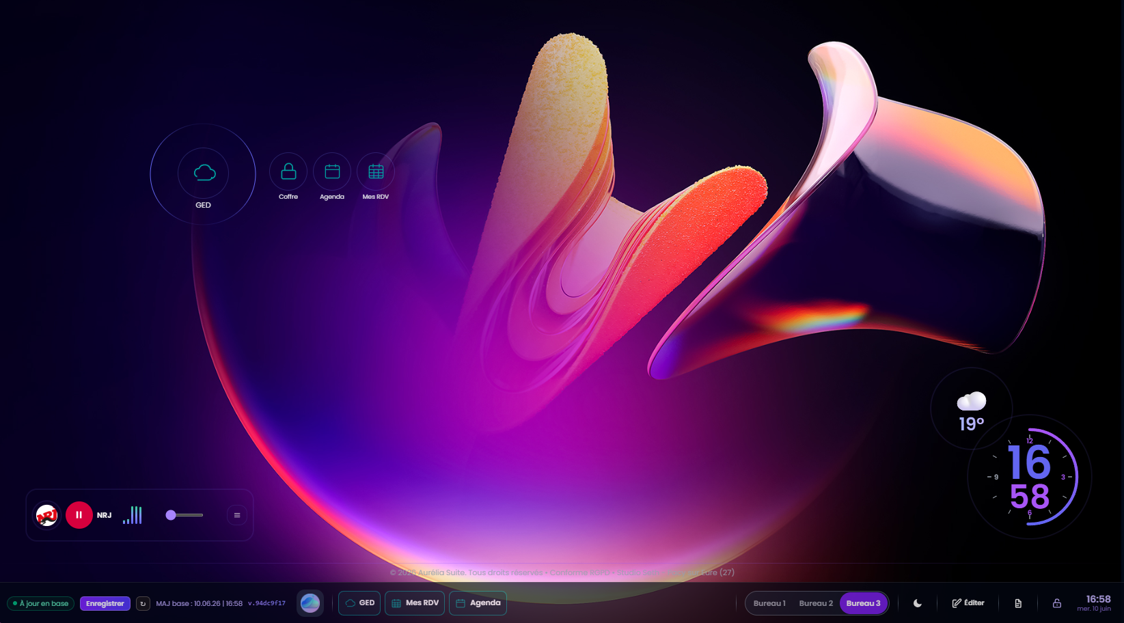The image size is (1124, 623).
Task: Click the NRJ station name label
Action: 104,515
